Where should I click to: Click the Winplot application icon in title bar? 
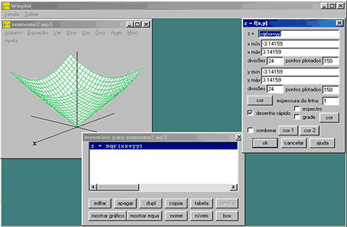click(x=6, y=6)
